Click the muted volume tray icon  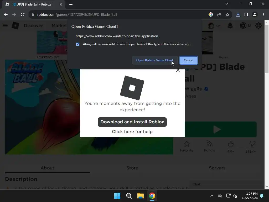[x=235, y=196]
